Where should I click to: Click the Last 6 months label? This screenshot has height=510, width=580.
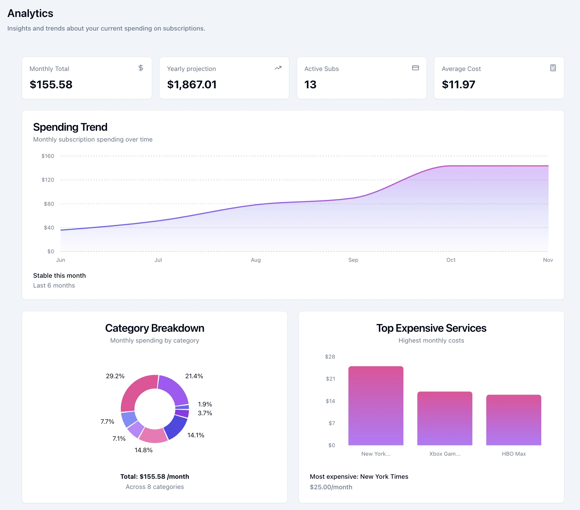point(54,285)
